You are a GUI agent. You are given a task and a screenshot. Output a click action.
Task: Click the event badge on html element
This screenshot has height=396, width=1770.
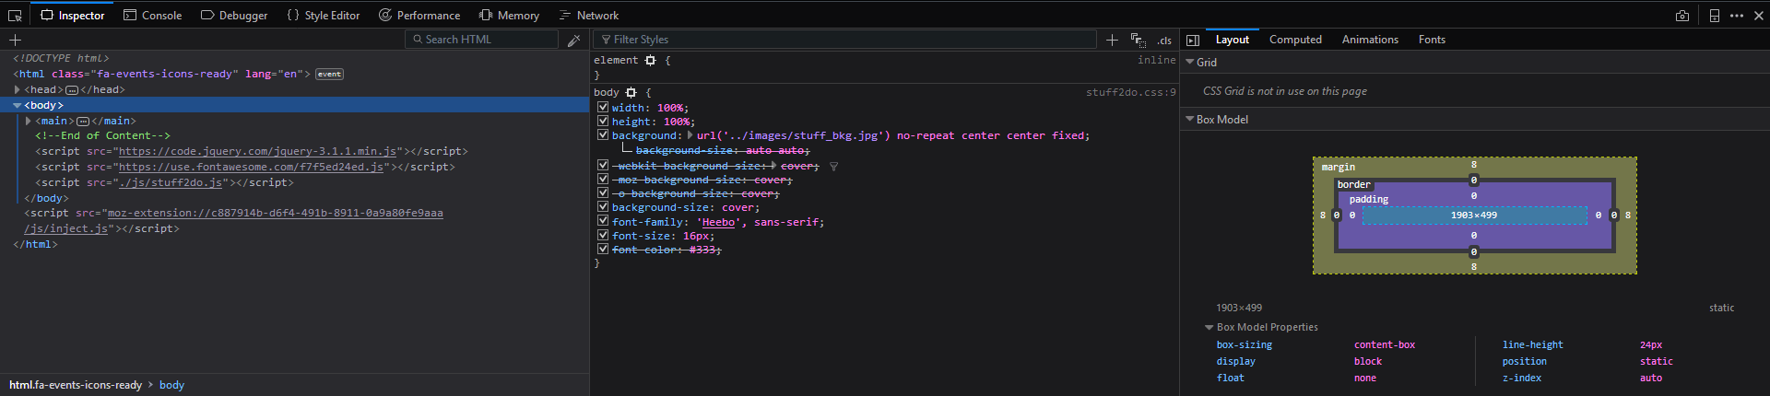click(329, 75)
